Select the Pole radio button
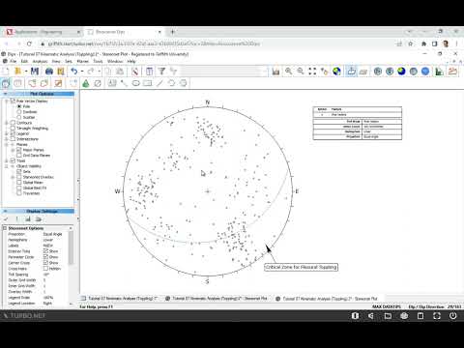Viewport: 464px width, 348px height. point(19,106)
